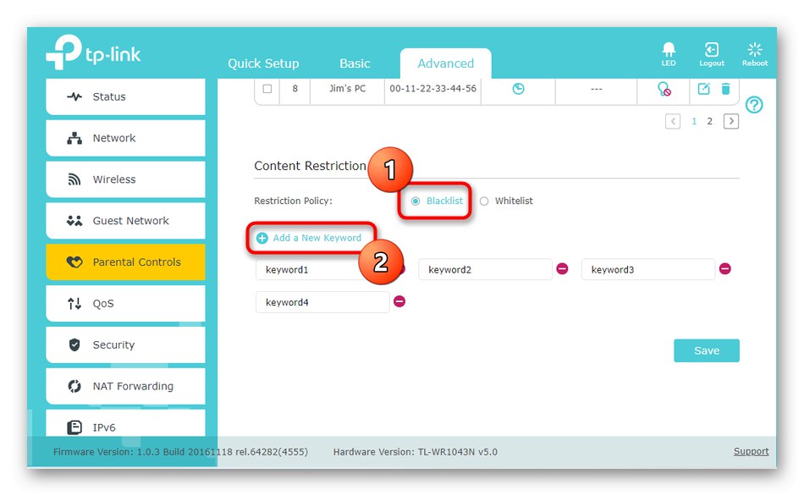The image size is (804, 496).
Task: Open the QoS menu
Action: pos(125,304)
